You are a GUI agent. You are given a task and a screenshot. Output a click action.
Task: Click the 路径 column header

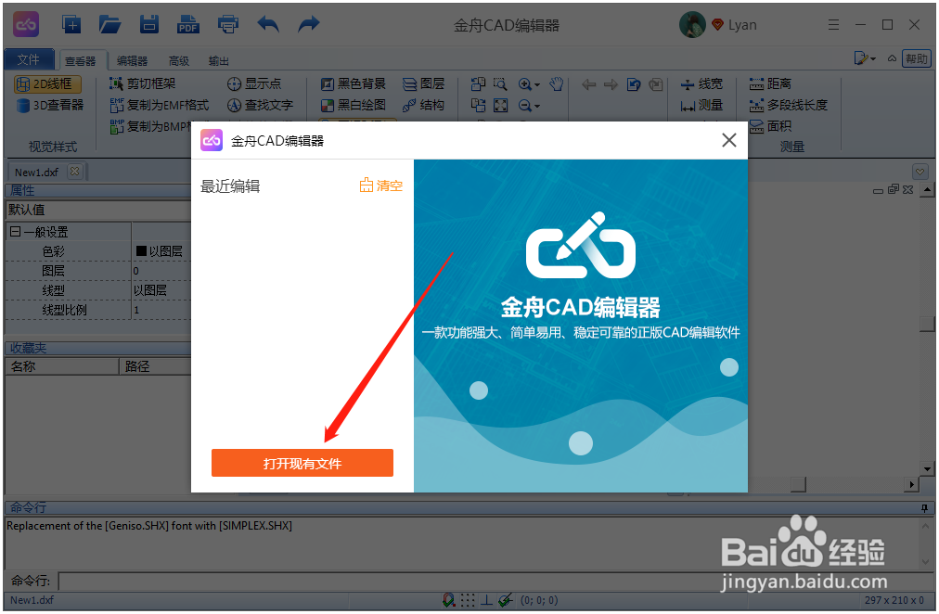[x=155, y=366]
